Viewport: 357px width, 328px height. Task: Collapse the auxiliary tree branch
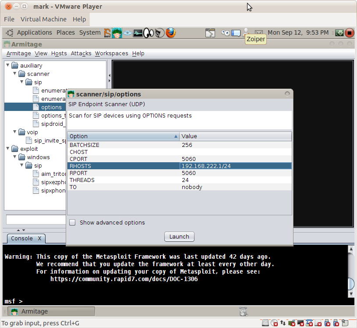[7, 65]
